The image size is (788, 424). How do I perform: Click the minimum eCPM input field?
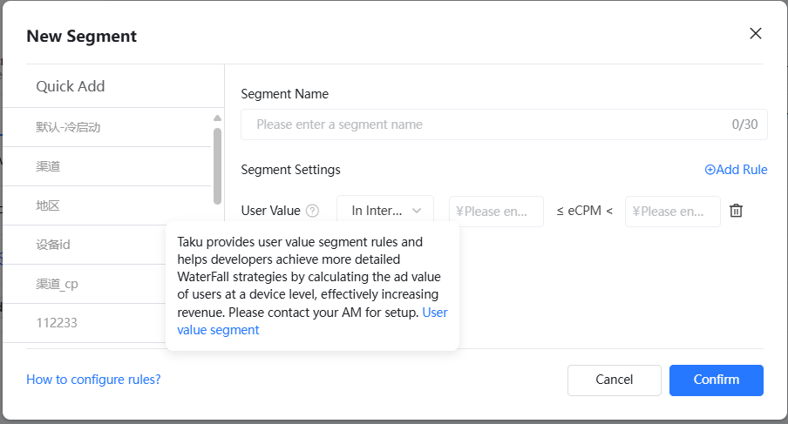[x=496, y=212]
